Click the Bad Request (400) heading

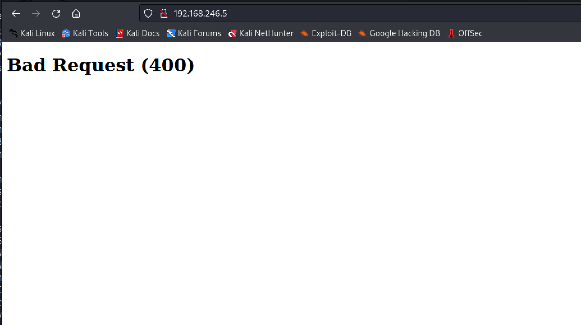[100, 65]
